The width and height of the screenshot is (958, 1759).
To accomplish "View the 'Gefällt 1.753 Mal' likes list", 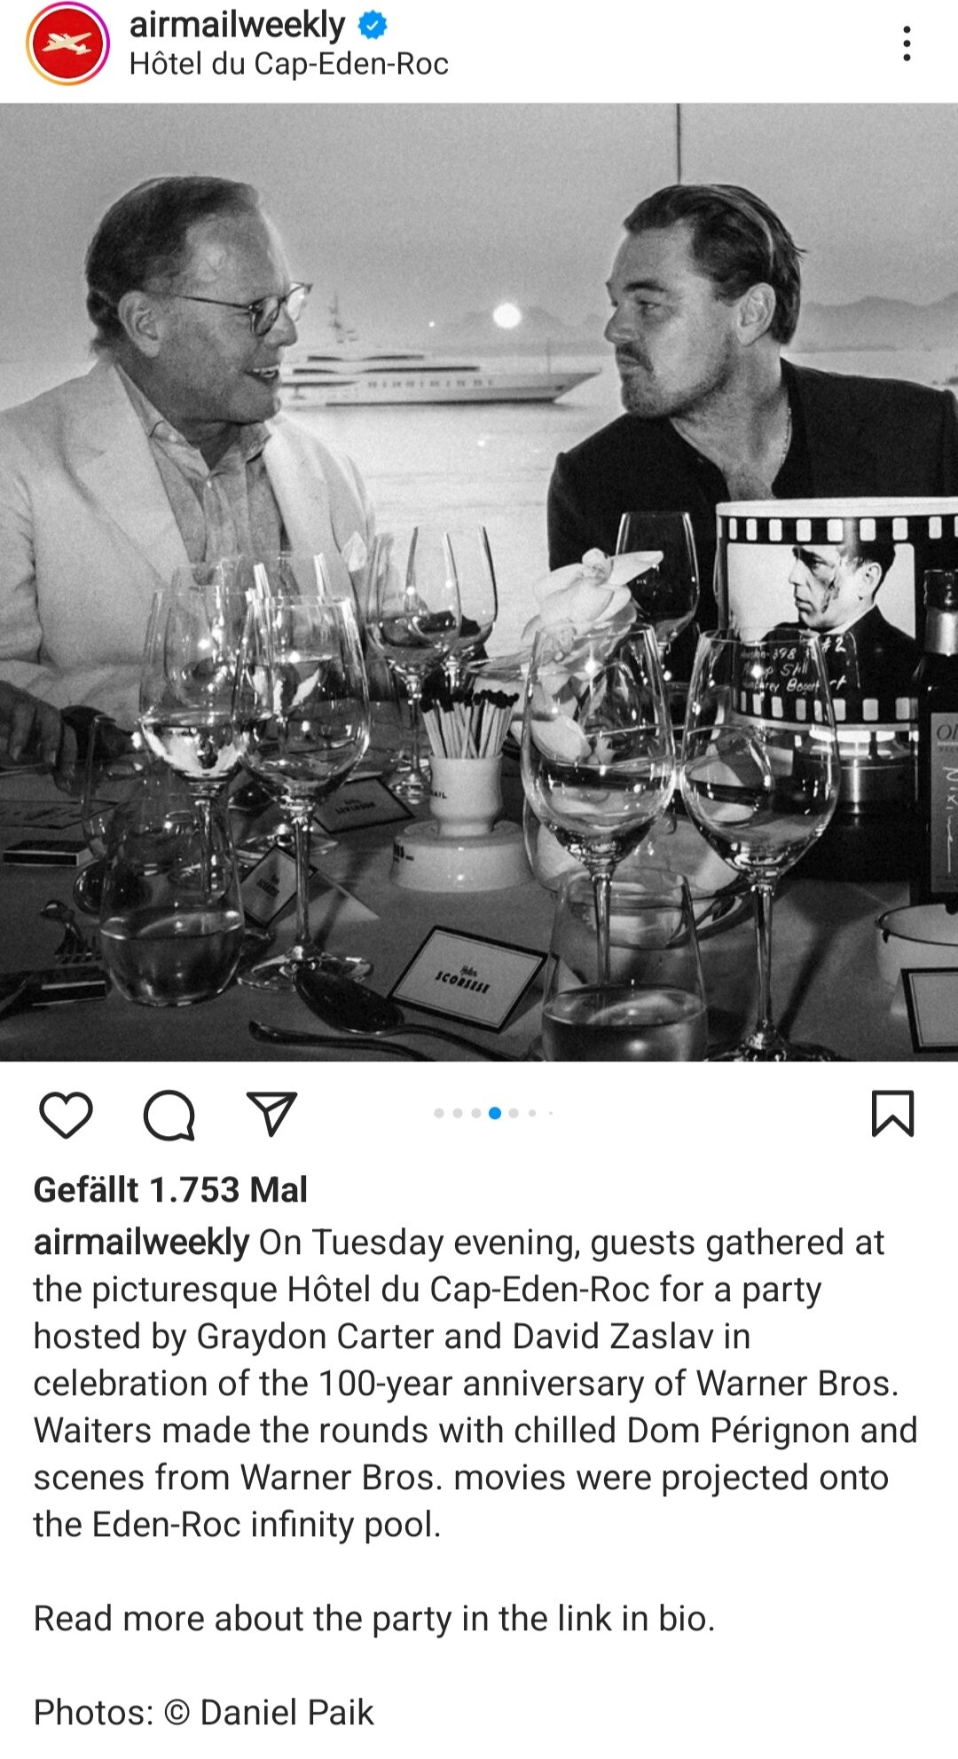I will point(170,1189).
